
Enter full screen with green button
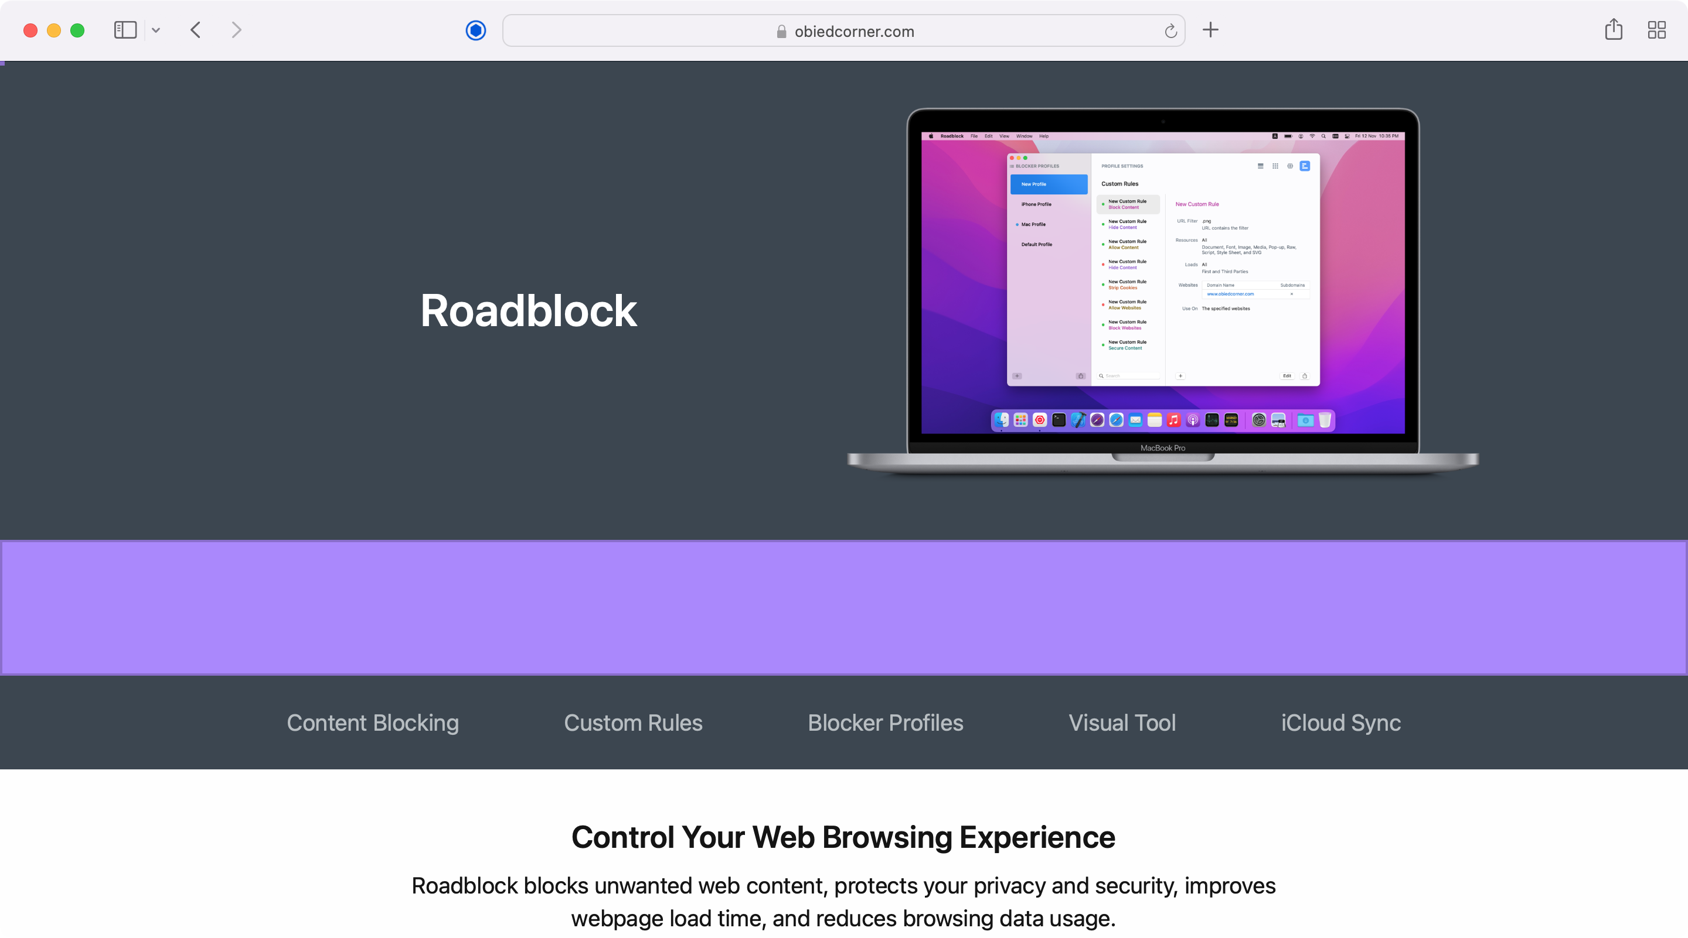coord(77,30)
